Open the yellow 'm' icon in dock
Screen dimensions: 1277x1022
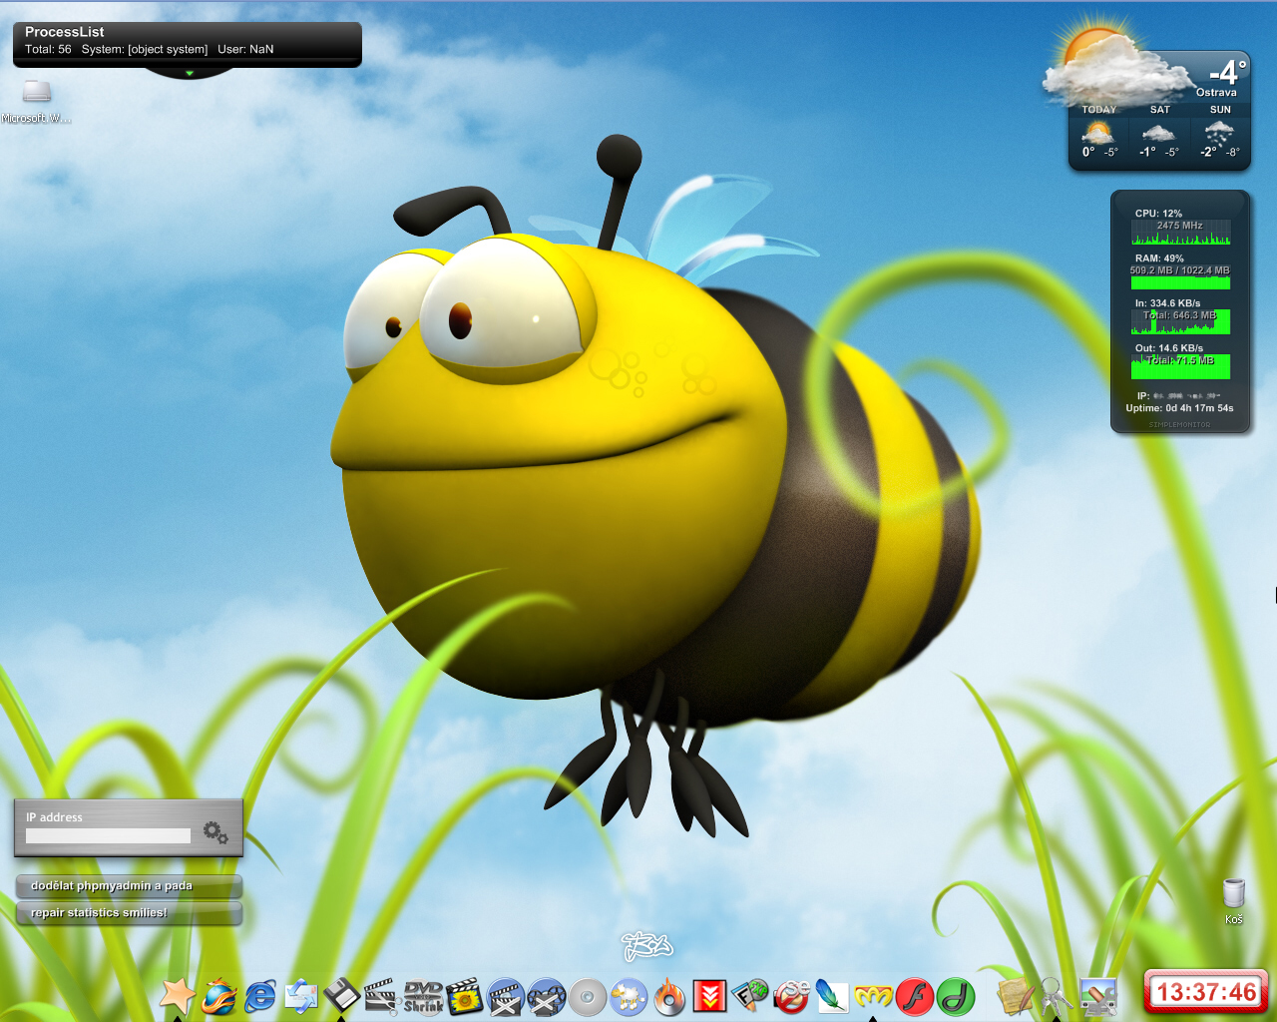coord(873,996)
